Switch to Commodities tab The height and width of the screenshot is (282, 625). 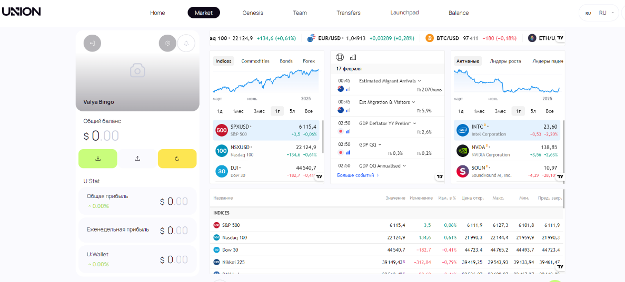pos(255,61)
